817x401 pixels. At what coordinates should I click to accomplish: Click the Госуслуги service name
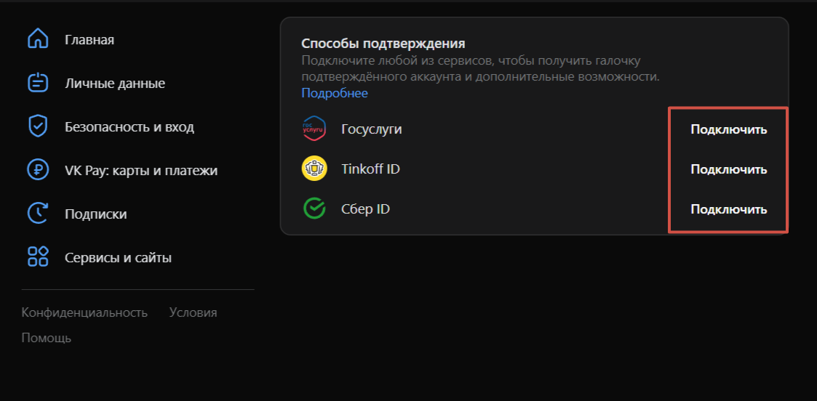click(372, 129)
